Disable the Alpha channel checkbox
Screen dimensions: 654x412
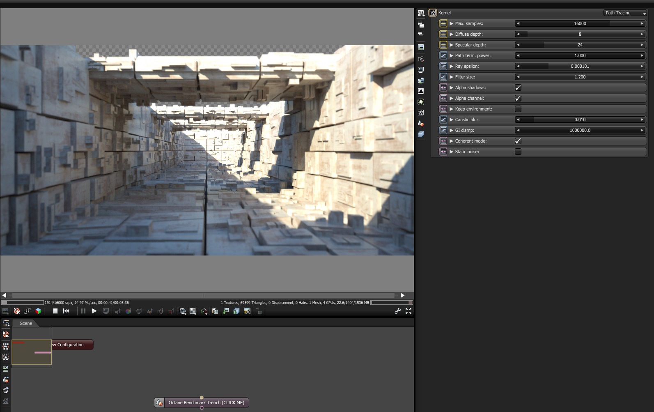coord(518,98)
